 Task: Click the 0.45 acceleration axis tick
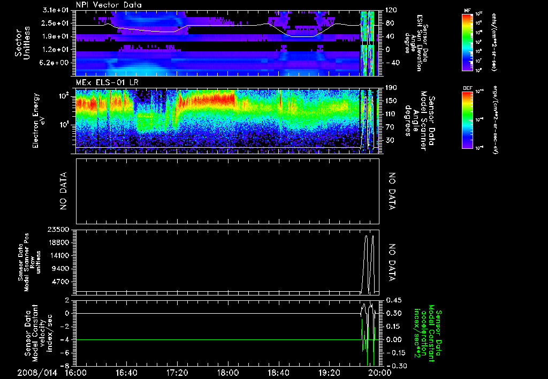[x=394, y=300]
